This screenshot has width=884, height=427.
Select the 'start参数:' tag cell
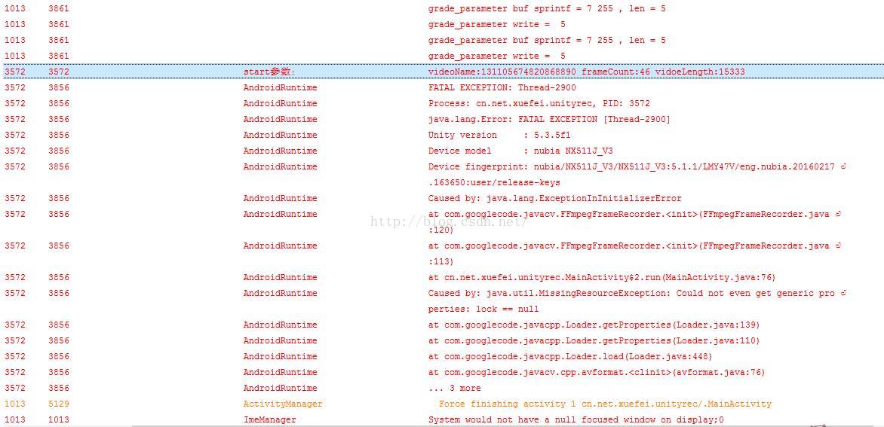tap(269, 72)
